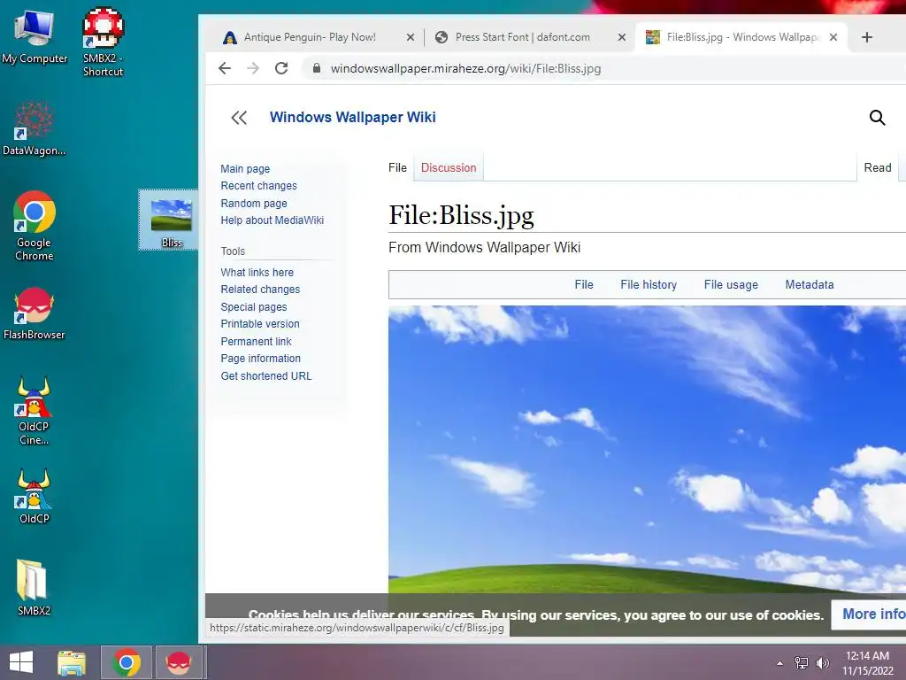Screen dimensions: 906x680
Task: Switch to Antique Penguin tab
Action: tap(309, 37)
